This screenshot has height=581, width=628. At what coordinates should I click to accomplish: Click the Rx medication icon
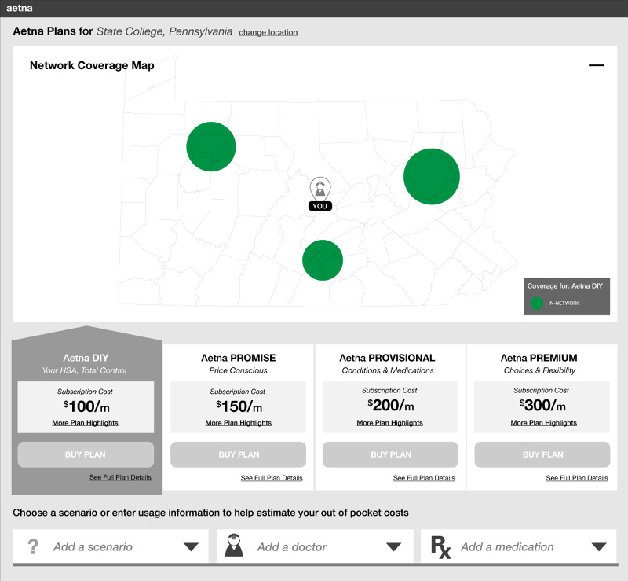click(x=442, y=546)
